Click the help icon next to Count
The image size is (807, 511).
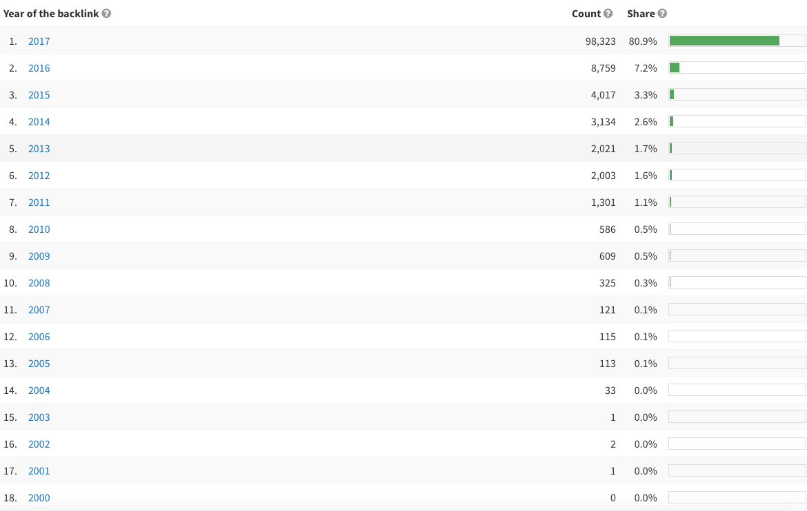coord(608,14)
